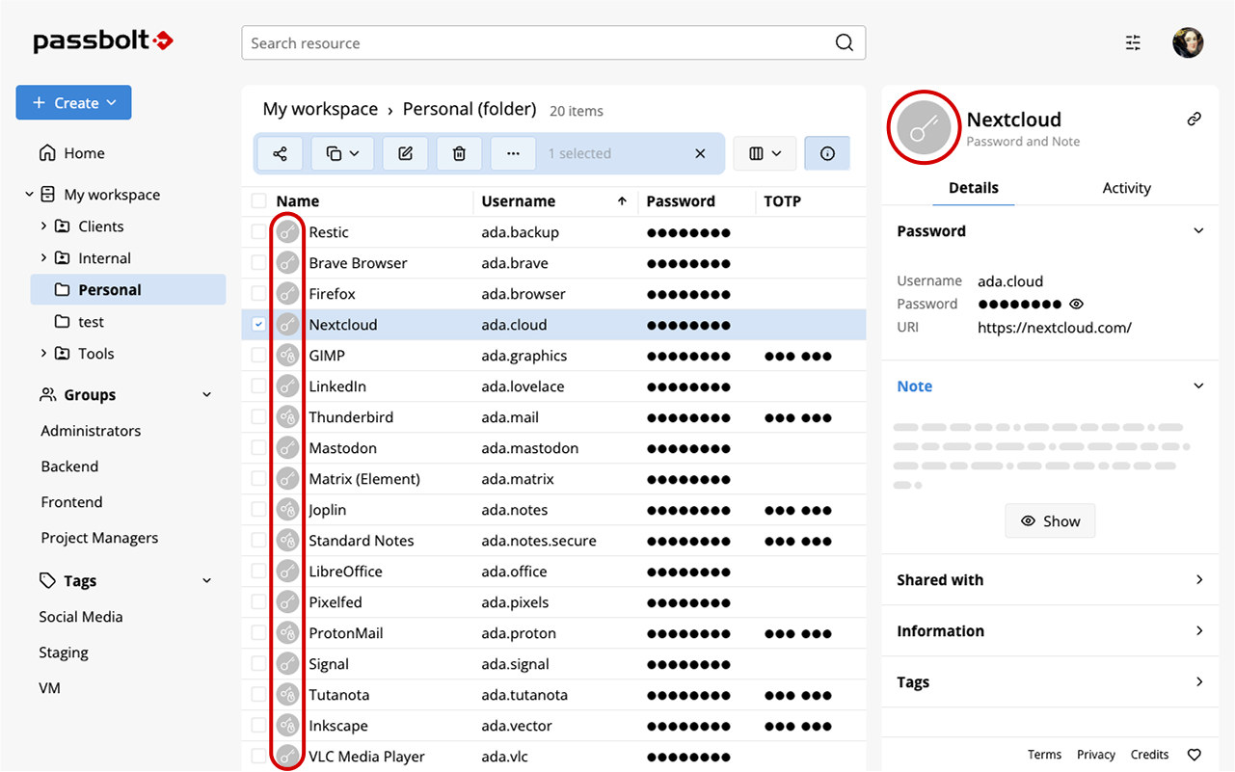Screen dimensions: 1235x772
Task: Expand the Internal folder chevron
Action: click(x=43, y=258)
